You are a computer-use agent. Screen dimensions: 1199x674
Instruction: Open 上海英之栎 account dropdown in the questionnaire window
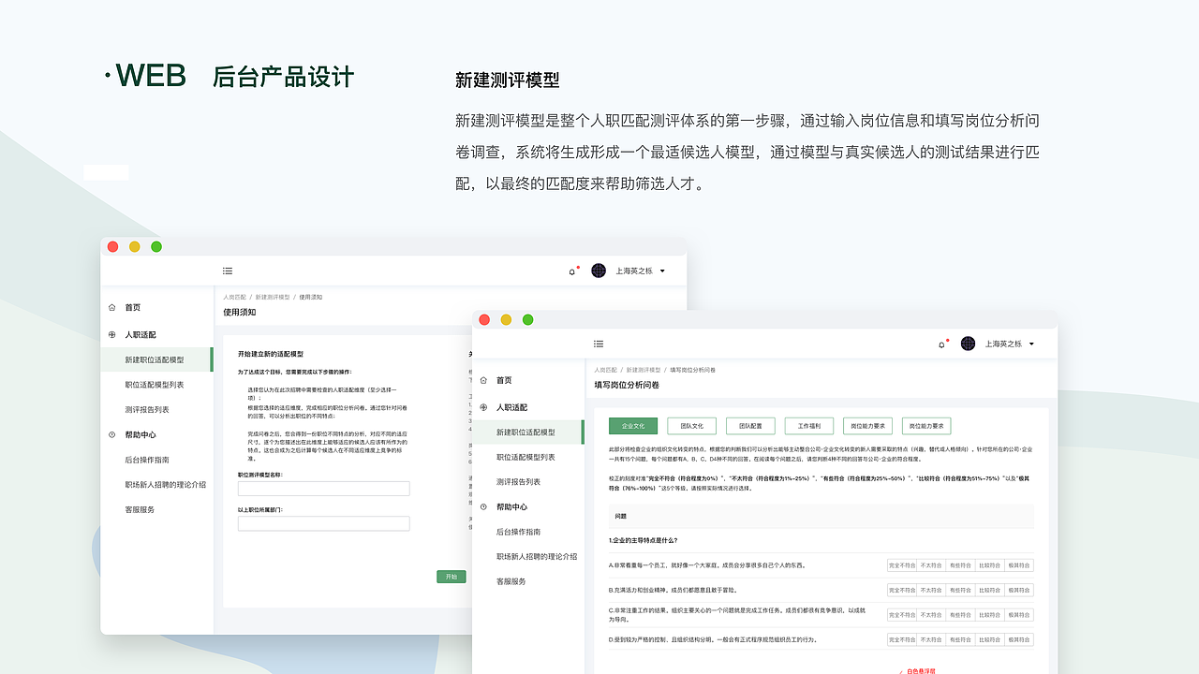(x=1010, y=344)
